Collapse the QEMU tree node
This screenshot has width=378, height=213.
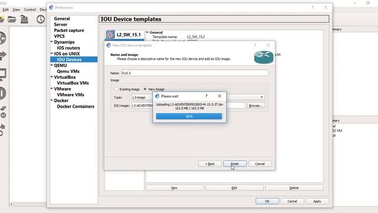51,65
